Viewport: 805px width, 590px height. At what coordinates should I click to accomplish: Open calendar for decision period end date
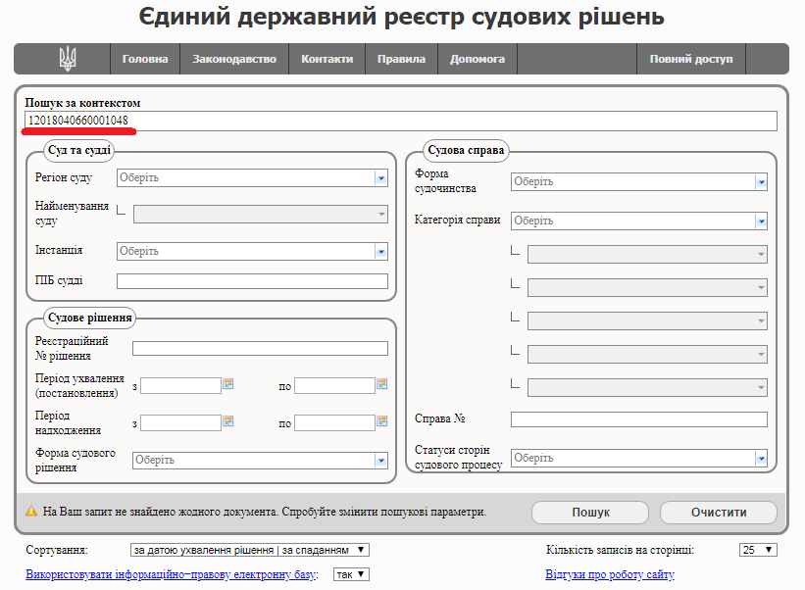pyautogui.click(x=382, y=385)
